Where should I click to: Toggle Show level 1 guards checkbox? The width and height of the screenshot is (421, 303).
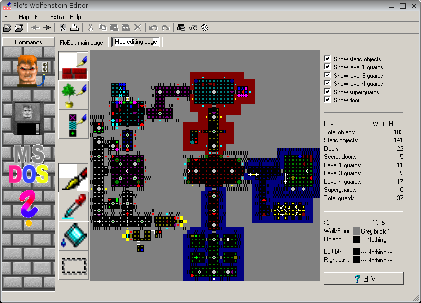327,67
